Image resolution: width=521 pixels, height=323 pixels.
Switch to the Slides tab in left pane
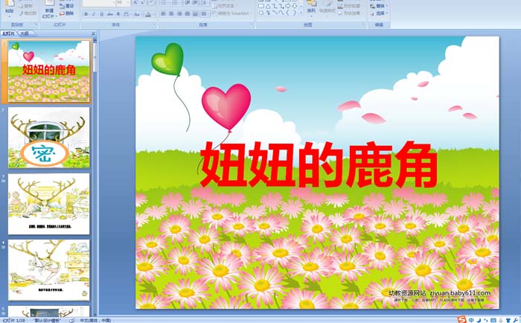coord(9,33)
